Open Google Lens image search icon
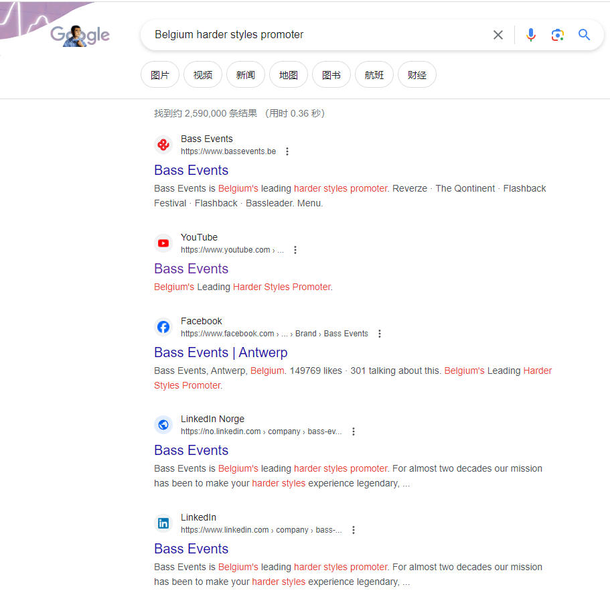 coord(558,35)
